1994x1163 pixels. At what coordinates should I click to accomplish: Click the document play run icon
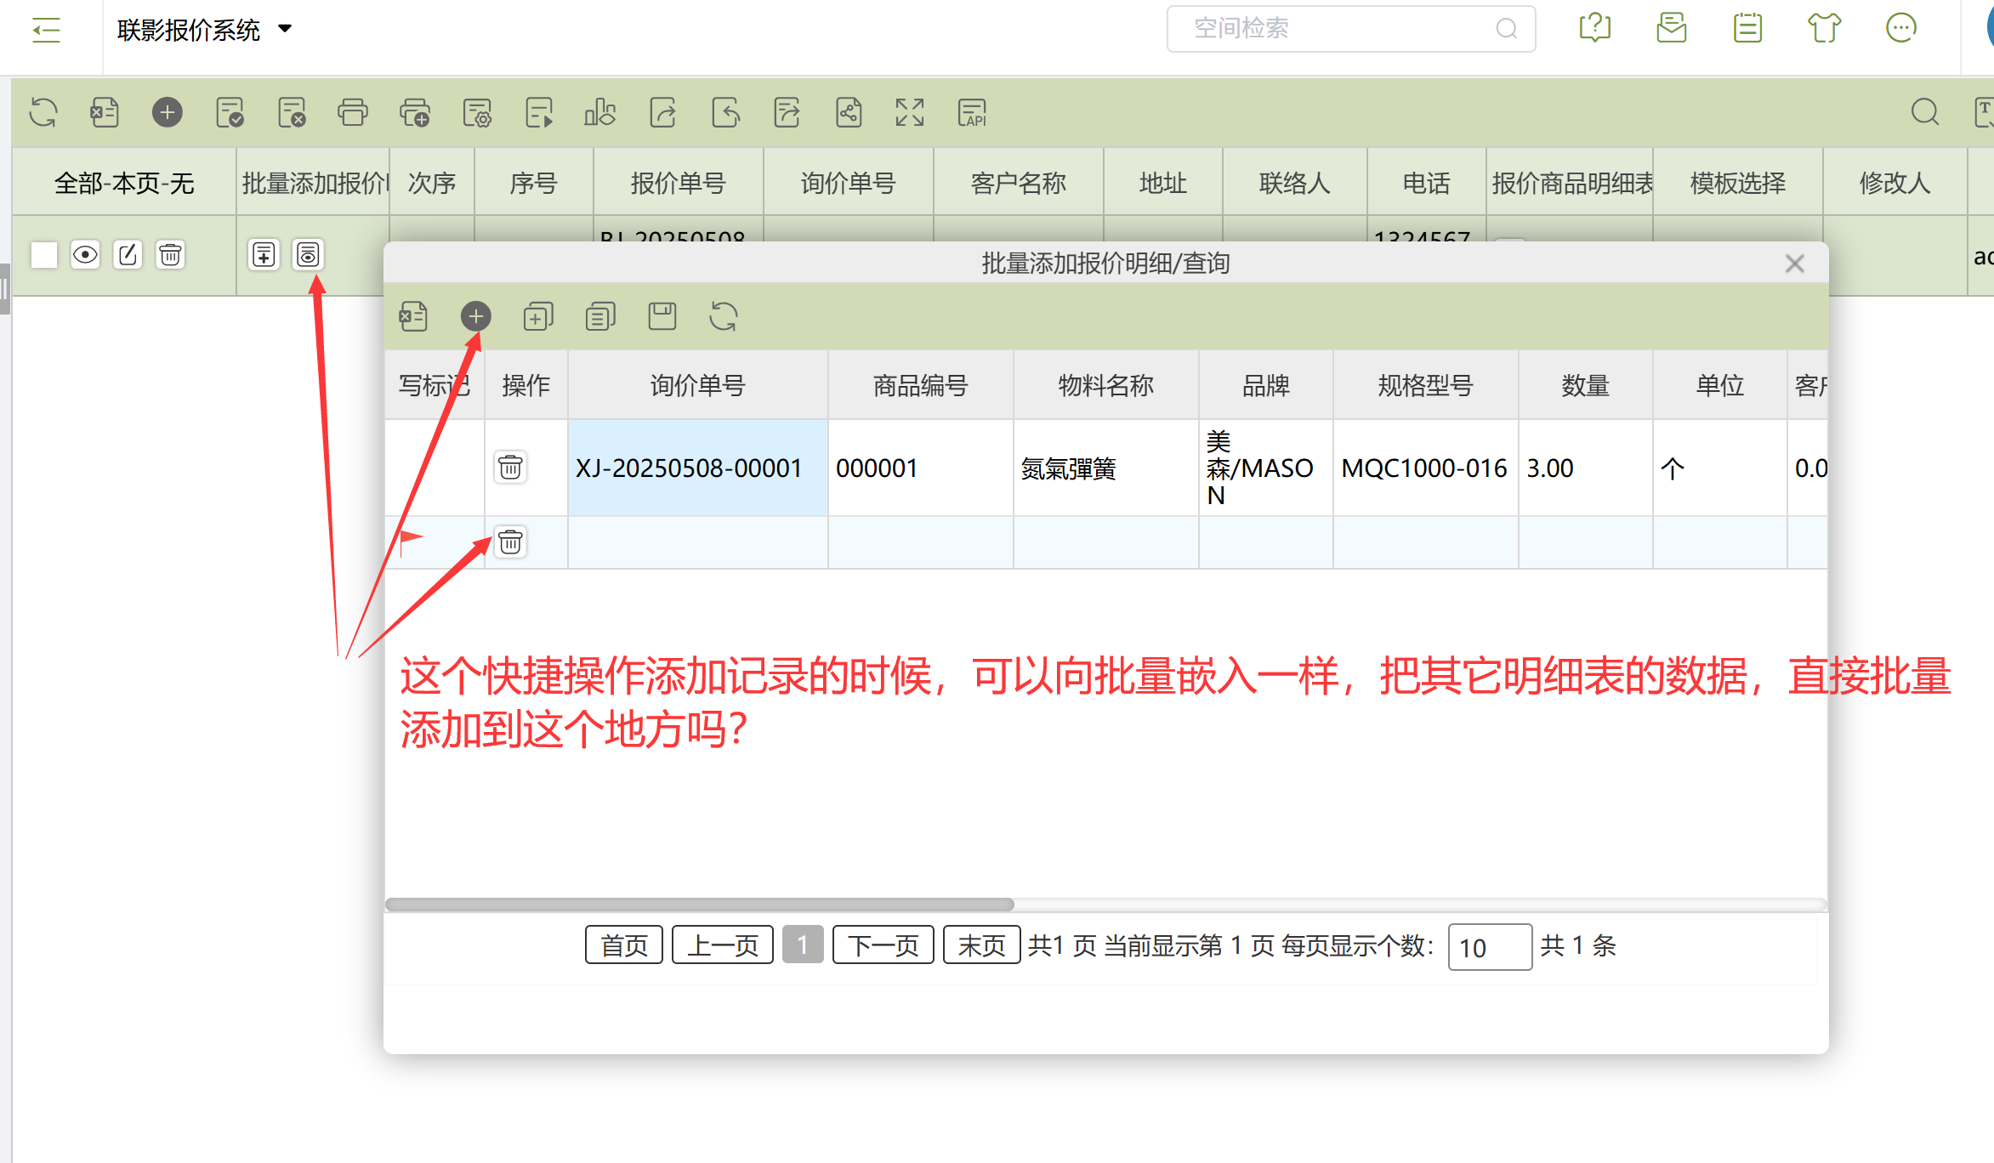point(539,112)
